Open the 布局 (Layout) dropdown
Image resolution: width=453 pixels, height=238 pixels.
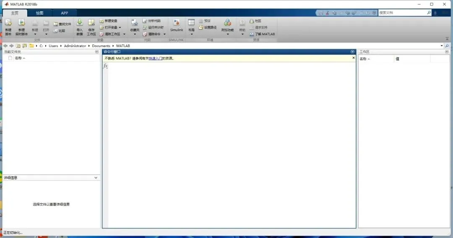click(x=191, y=27)
